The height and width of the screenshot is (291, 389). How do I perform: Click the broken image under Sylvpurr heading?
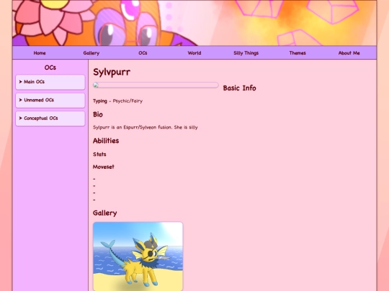(156, 85)
